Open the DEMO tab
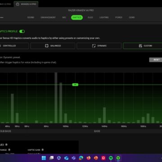The height and width of the screenshot is (162, 162). pyautogui.click(x=132, y=18)
